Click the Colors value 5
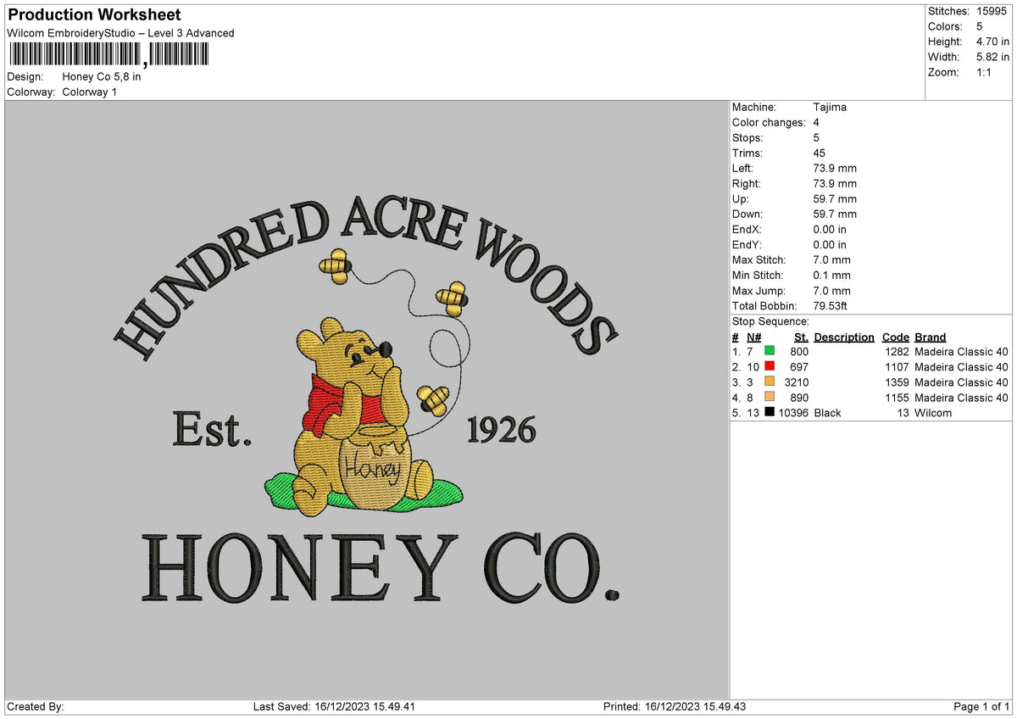 point(980,26)
